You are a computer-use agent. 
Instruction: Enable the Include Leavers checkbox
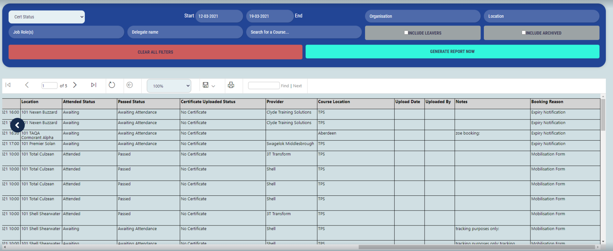click(x=406, y=33)
